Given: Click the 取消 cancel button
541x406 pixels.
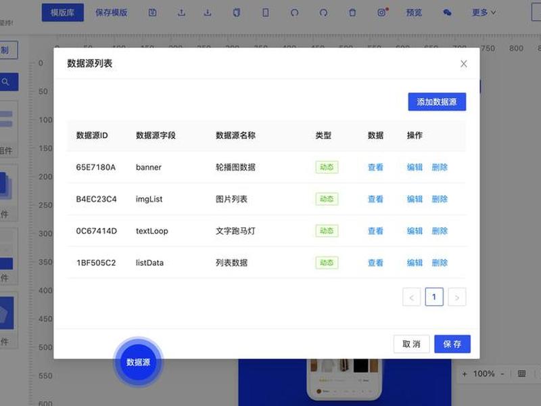Looking at the screenshot, I should coord(412,344).
